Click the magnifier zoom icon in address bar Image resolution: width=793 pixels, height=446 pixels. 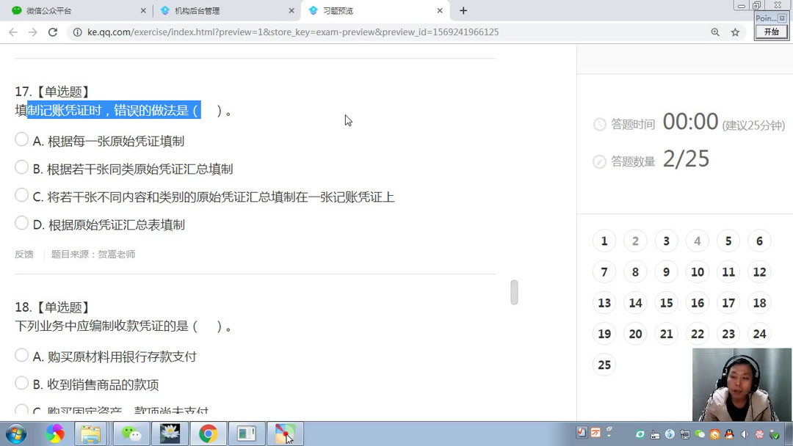tap(714, 32)
